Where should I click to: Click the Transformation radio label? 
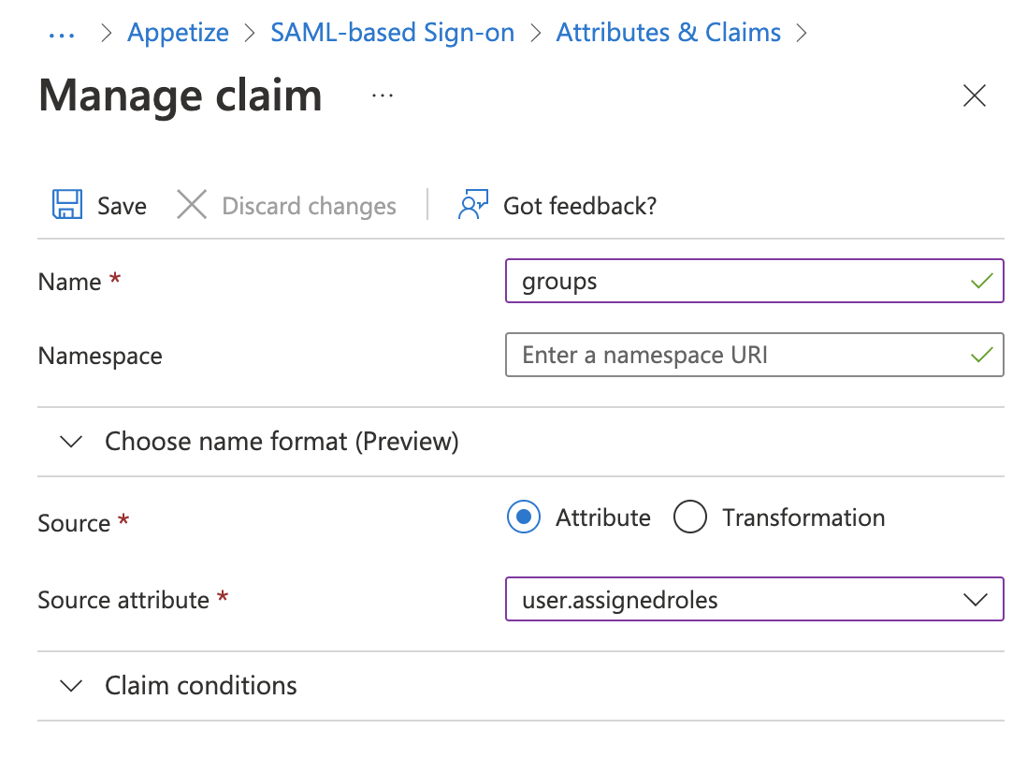[x=803, y=517]
